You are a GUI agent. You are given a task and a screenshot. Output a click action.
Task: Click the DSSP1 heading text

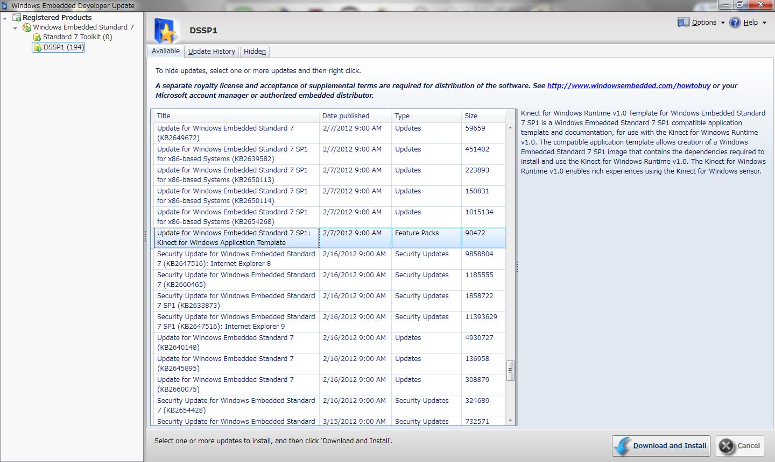203,31
